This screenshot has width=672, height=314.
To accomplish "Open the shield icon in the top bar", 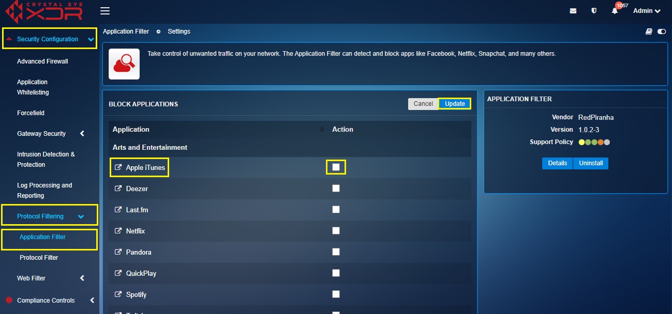I will click(x=594, y=11).
